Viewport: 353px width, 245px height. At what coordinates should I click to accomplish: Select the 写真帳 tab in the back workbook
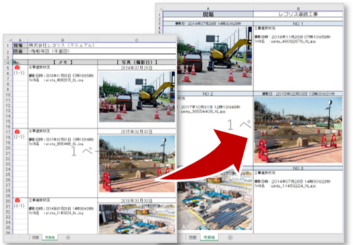click(209, 238)
